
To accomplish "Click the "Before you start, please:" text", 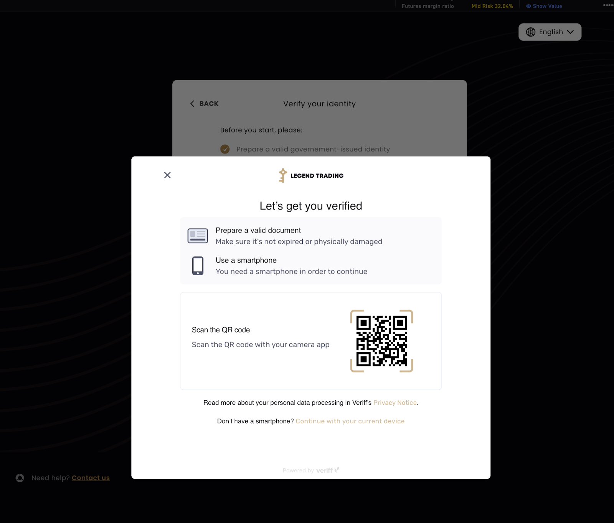I will tap(261, 130).
